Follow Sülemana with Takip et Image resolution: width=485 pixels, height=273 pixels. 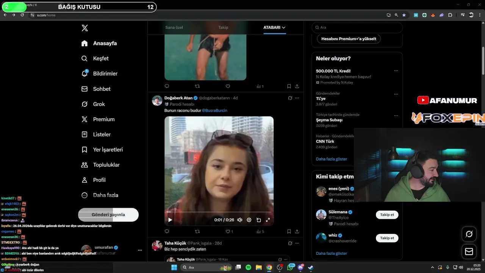click(387, 215)
